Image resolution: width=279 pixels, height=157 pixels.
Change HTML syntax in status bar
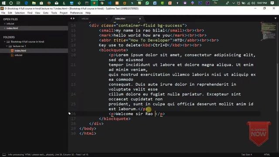(x=267, y=154)
